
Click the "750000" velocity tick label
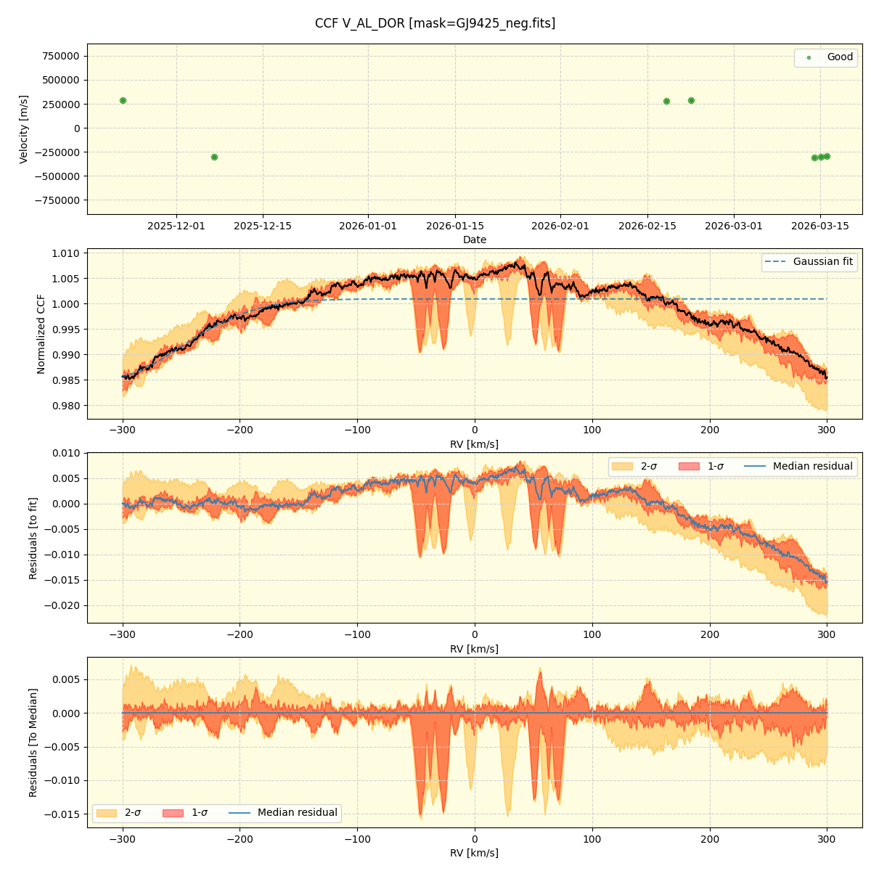pyautogui.click(x=61, y=56)
